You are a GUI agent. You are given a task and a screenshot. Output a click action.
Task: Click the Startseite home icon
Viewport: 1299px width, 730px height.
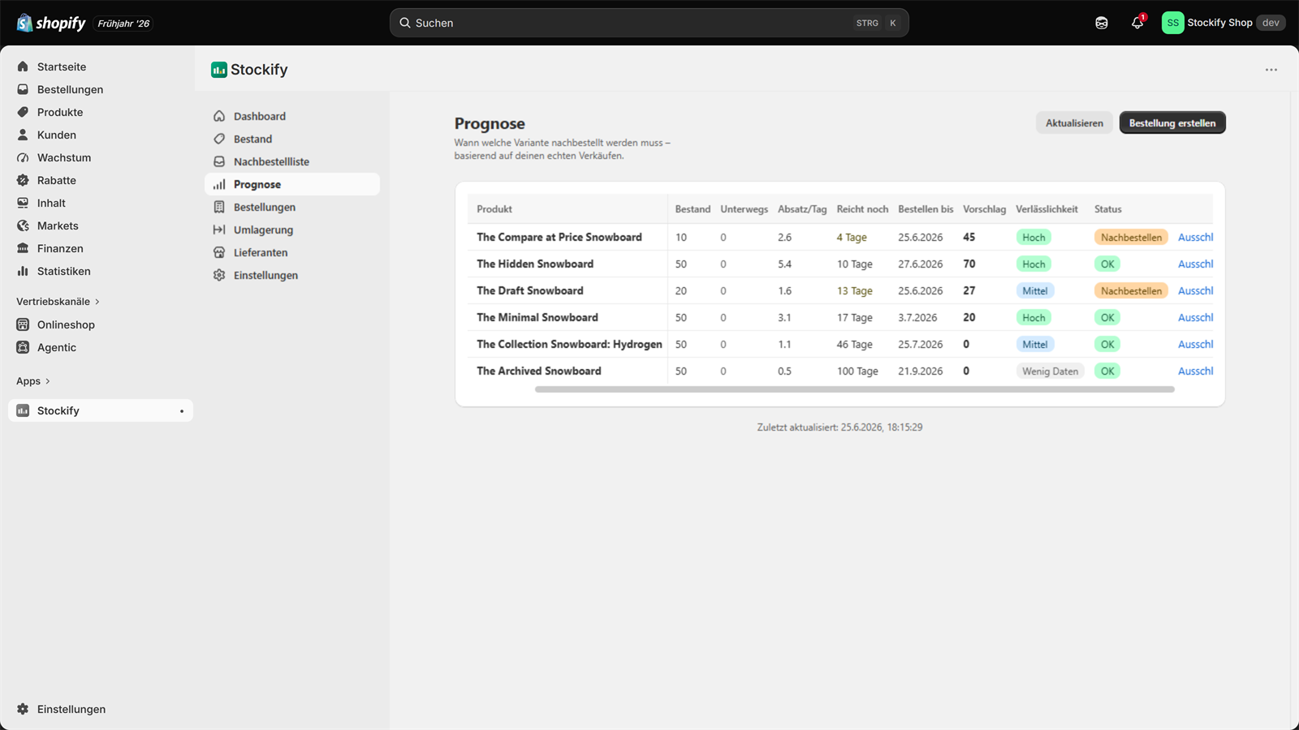[23, 67]
